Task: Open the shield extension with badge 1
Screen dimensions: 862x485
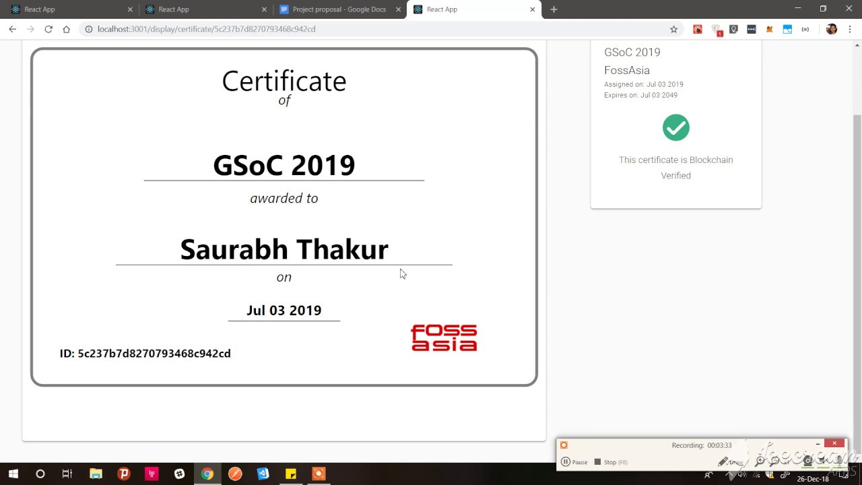Action: pyautogui.click(x=717, y=30)
